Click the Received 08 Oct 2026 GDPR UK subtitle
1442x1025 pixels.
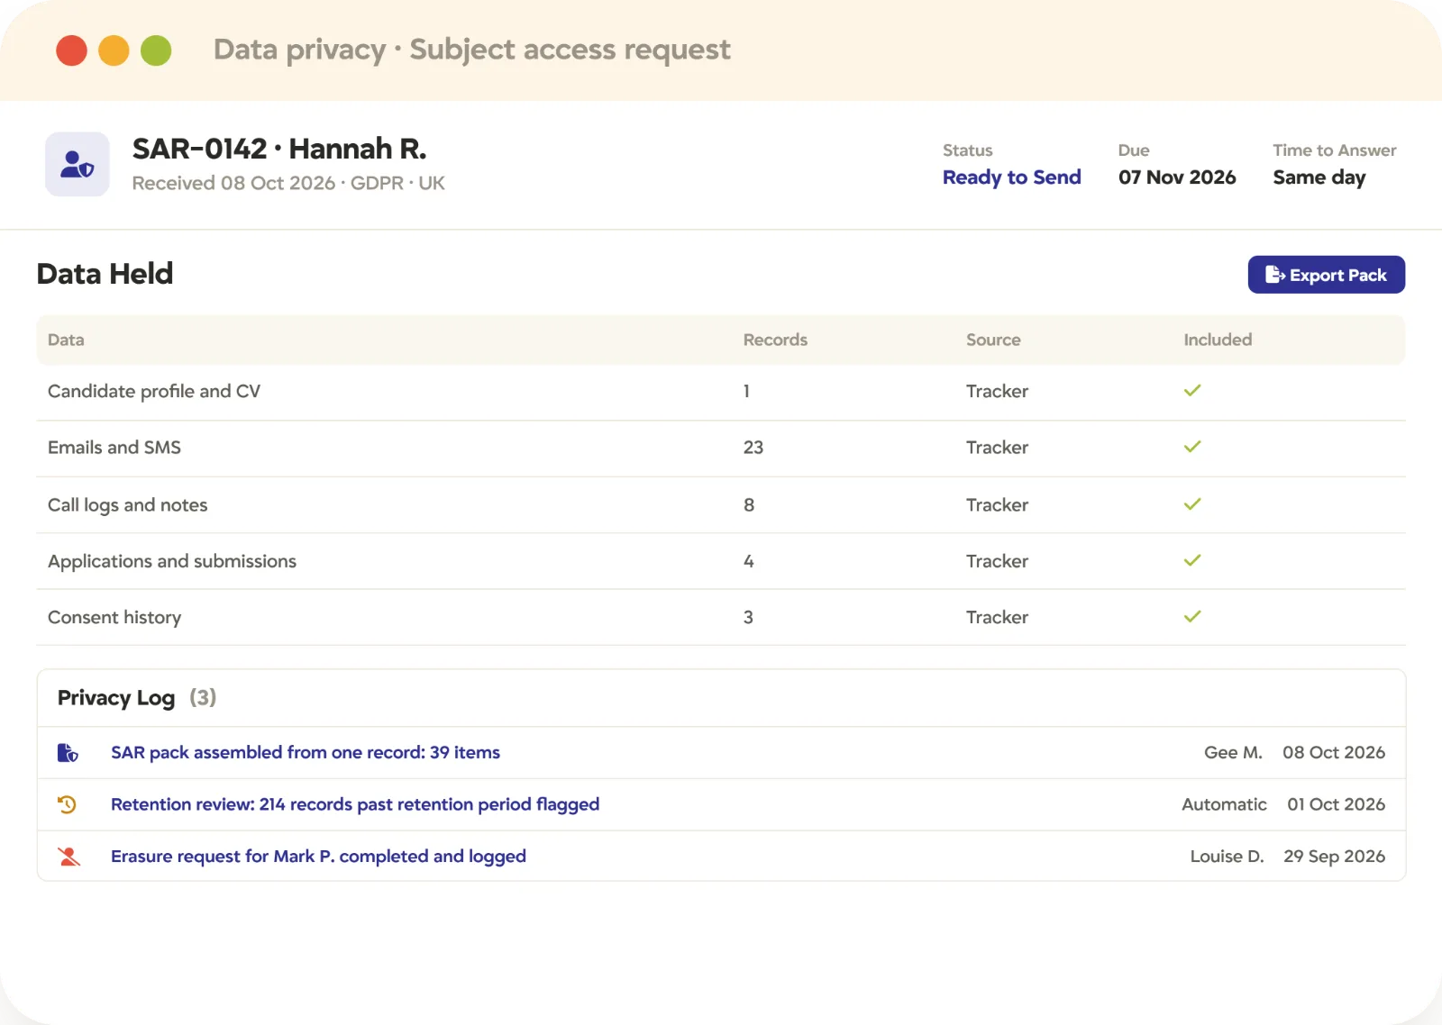(x=288, y=183)
